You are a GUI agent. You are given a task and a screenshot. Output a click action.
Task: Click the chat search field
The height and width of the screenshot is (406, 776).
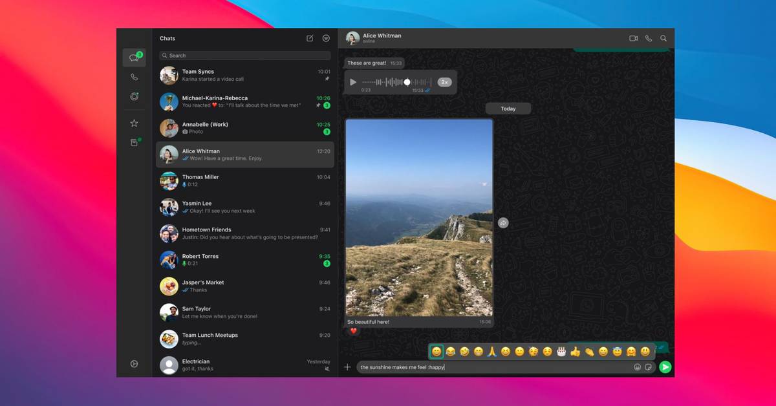click(x=245, y=56)
